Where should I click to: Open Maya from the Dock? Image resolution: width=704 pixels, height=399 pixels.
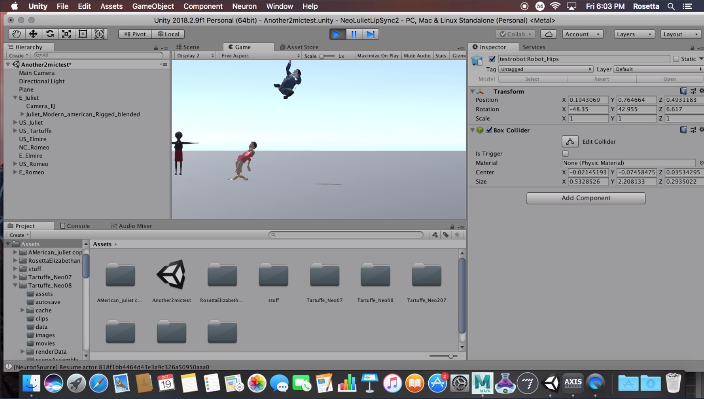coord(482,383)
